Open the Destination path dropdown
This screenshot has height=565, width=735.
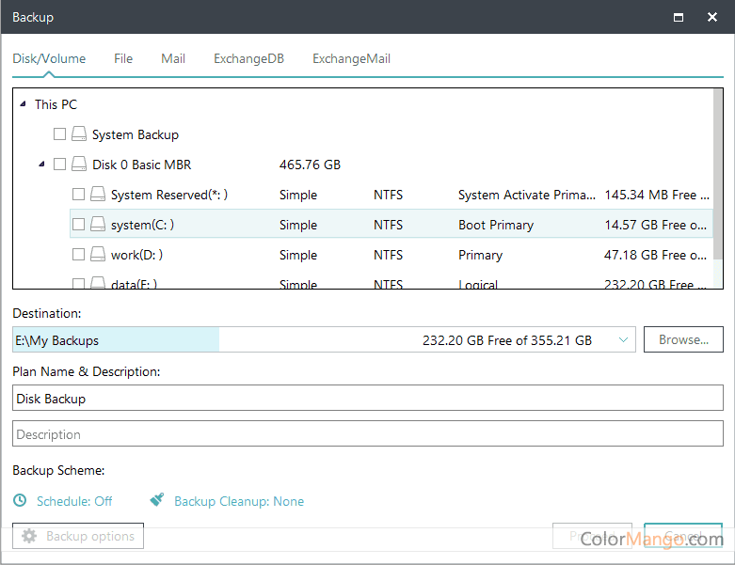pos(624,340)
